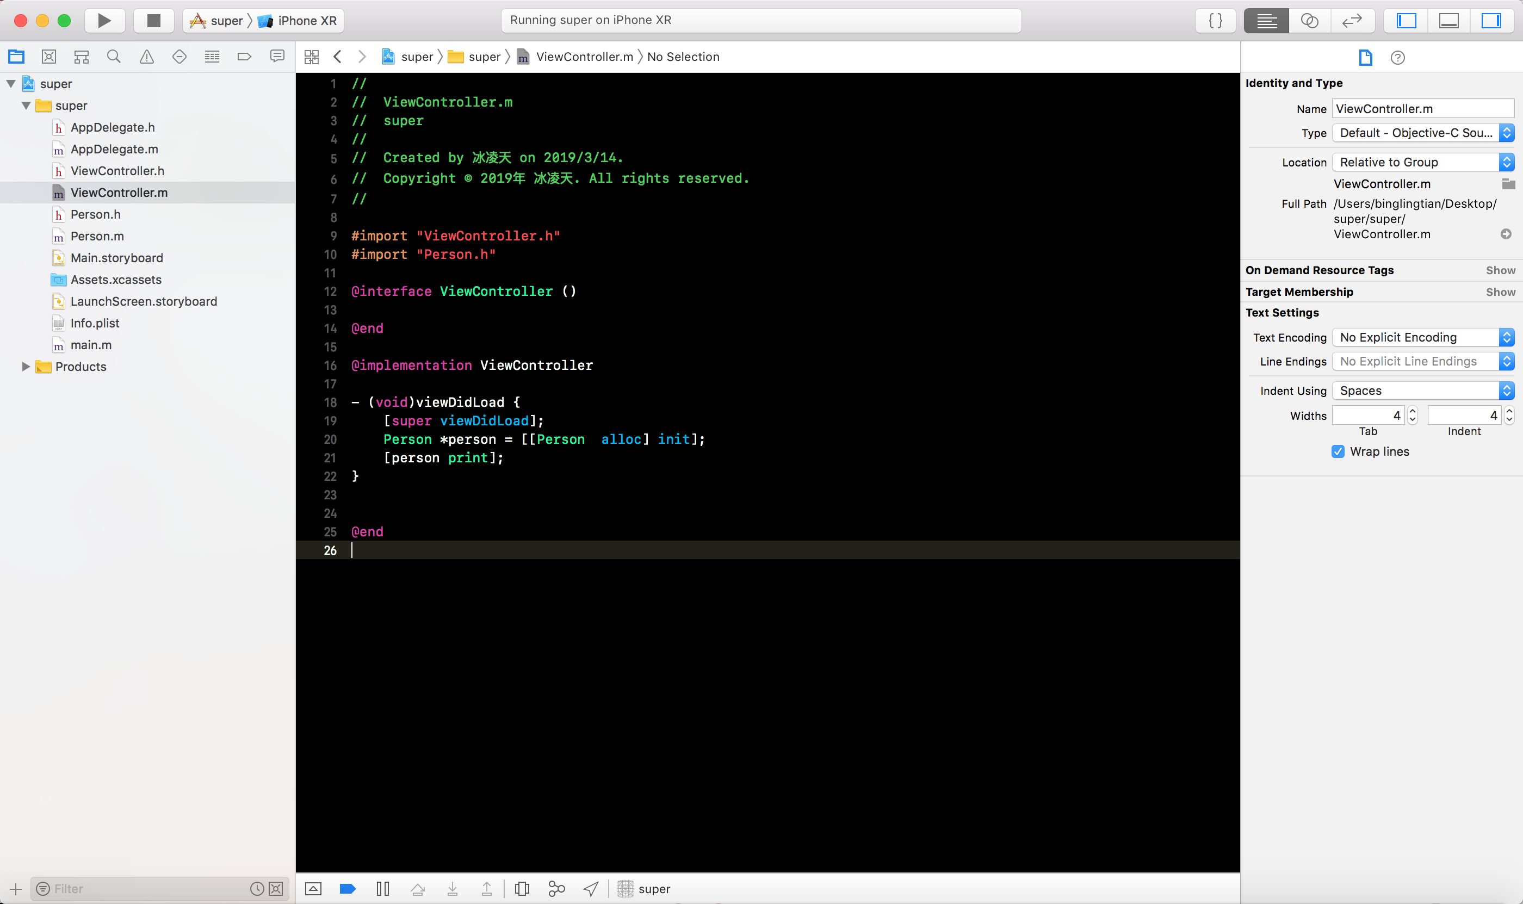Open the Find navigator search icon
The width and height of the screenshot is (1523, 904).
click(114, 57)
